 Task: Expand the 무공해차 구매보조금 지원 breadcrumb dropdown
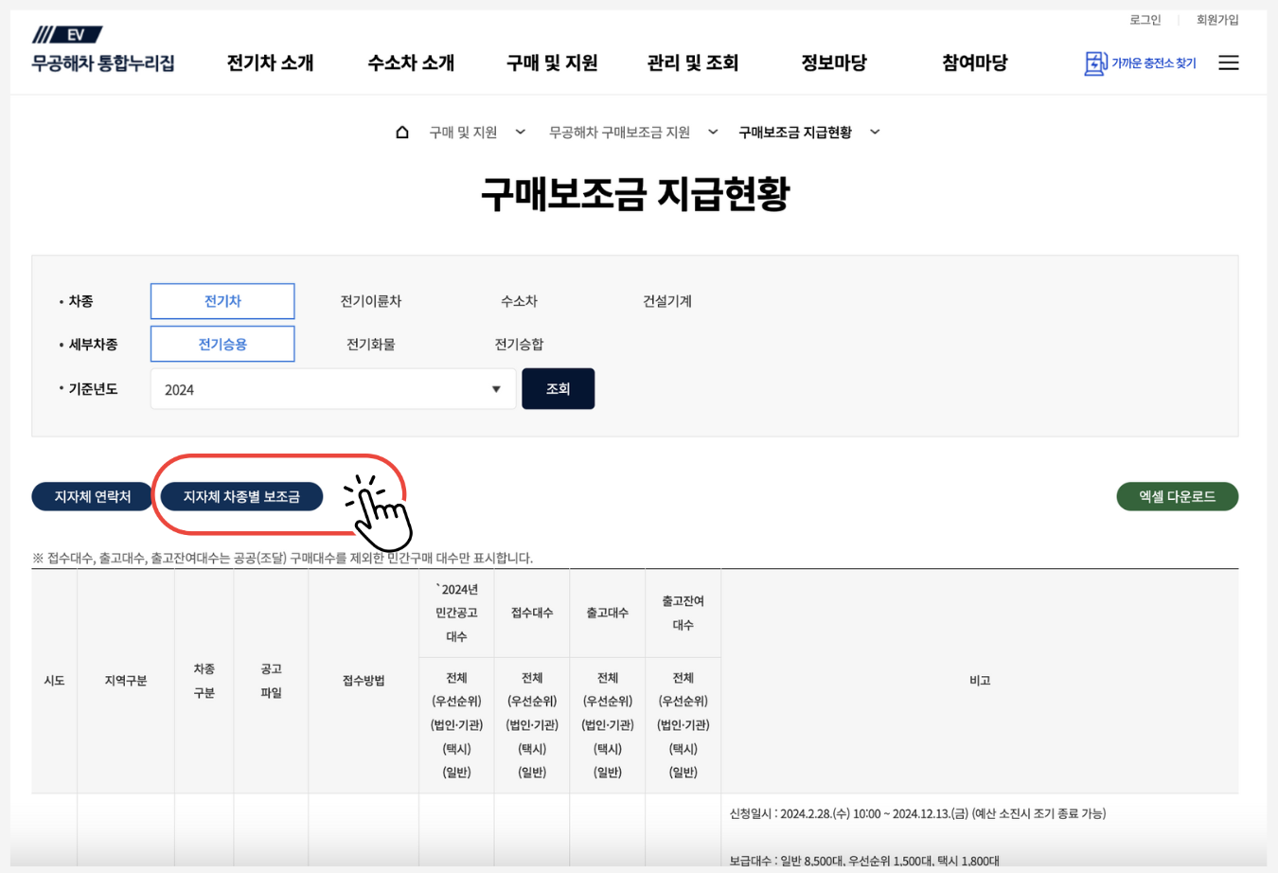click(x=712, y=132)
